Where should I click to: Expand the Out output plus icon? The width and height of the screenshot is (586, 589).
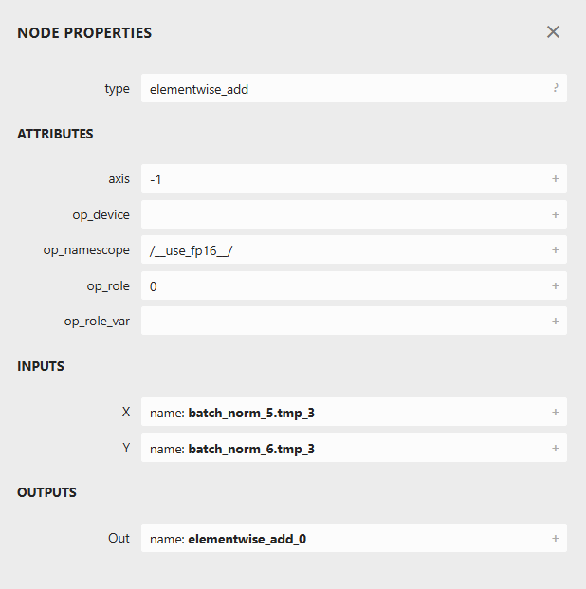click(x=555, y=539)
